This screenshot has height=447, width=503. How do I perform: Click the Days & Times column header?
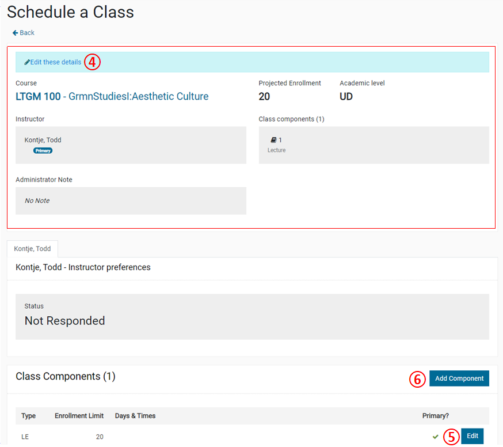pos(135,415)
